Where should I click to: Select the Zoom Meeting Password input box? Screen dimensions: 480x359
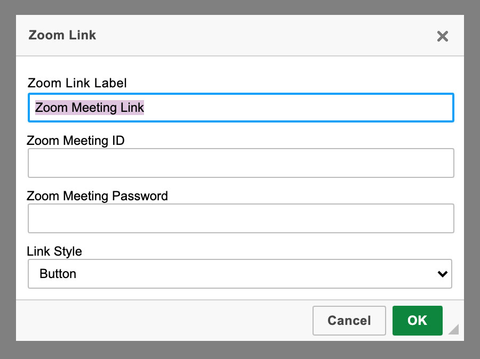coord(241,218)
